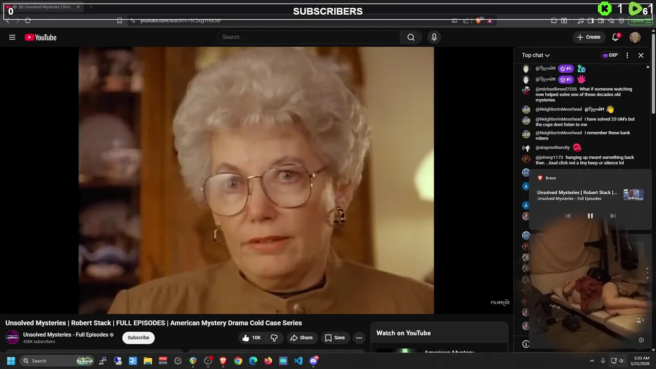This screenshot has width=656, height=369.
Task: Open the account avatar menu
Action: [x=635, y=37]
